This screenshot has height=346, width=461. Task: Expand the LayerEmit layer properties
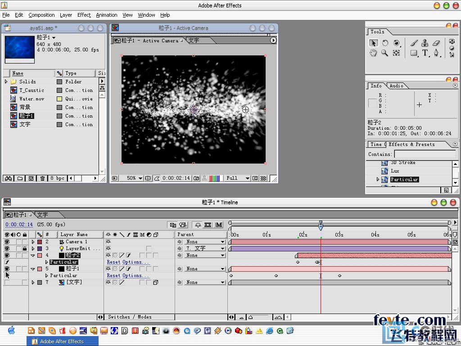33,249
